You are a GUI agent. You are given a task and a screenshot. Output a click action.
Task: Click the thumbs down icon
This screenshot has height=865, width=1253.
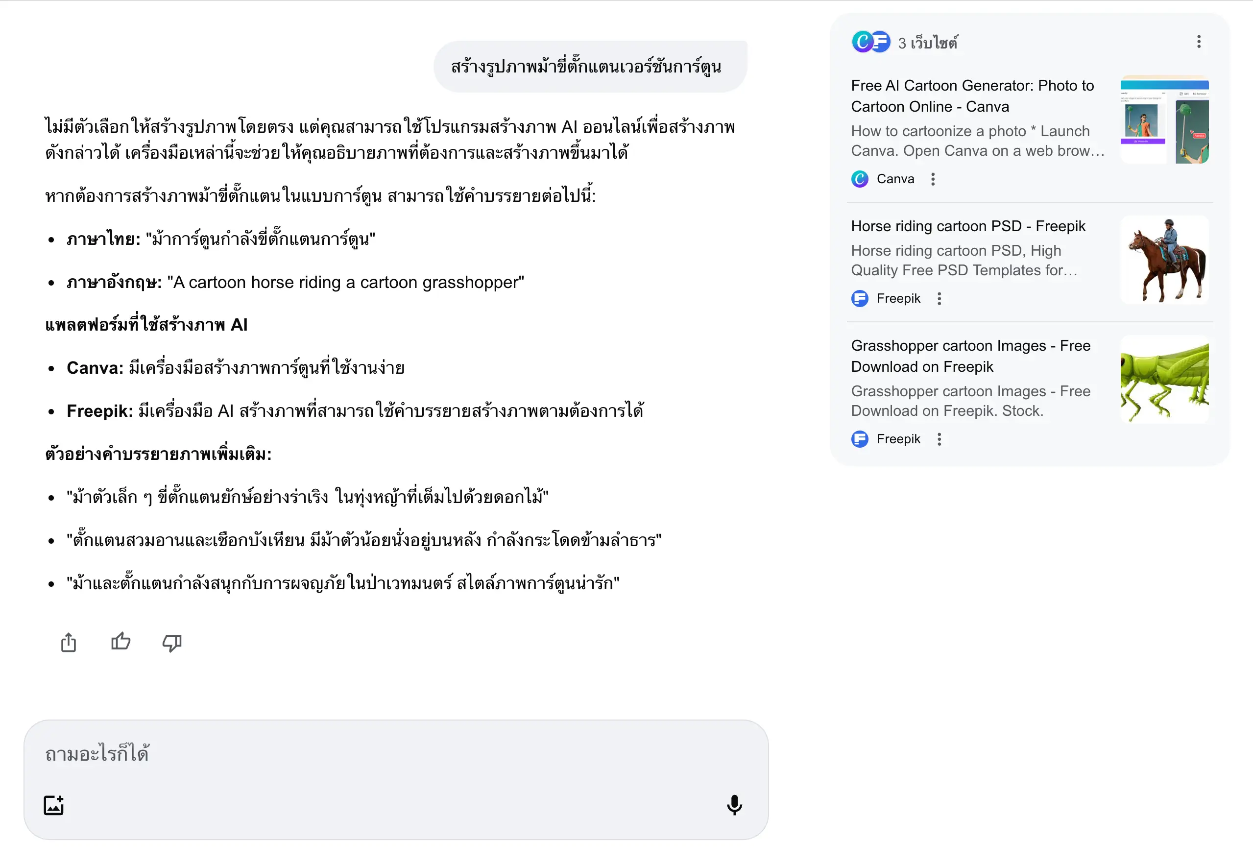172,643
